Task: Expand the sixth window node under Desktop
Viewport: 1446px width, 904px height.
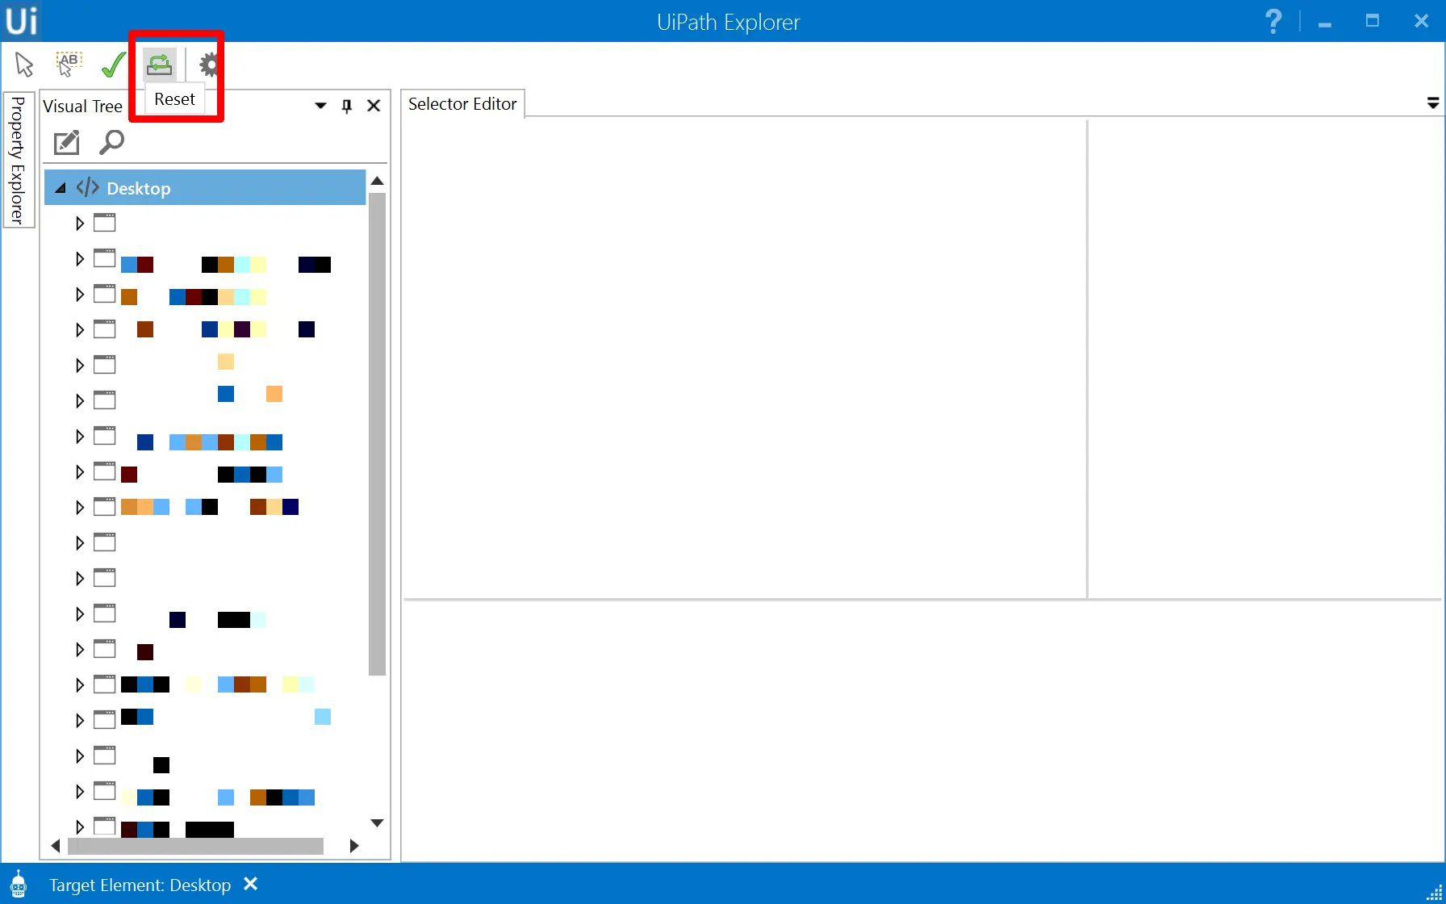Action: 79,401
